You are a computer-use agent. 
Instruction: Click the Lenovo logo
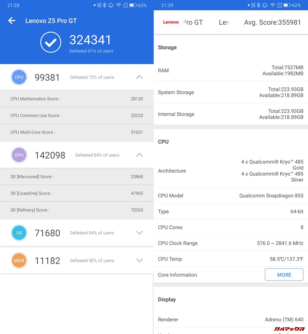pyautogui.click(x=171, y=22)
